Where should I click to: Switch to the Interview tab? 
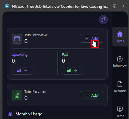tap(120, 62)
